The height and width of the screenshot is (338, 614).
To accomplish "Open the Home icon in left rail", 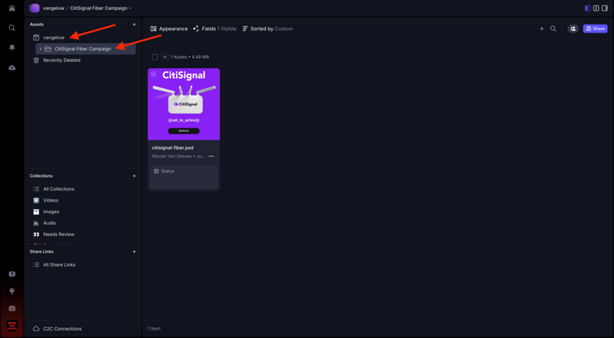I will coord(11,8).
